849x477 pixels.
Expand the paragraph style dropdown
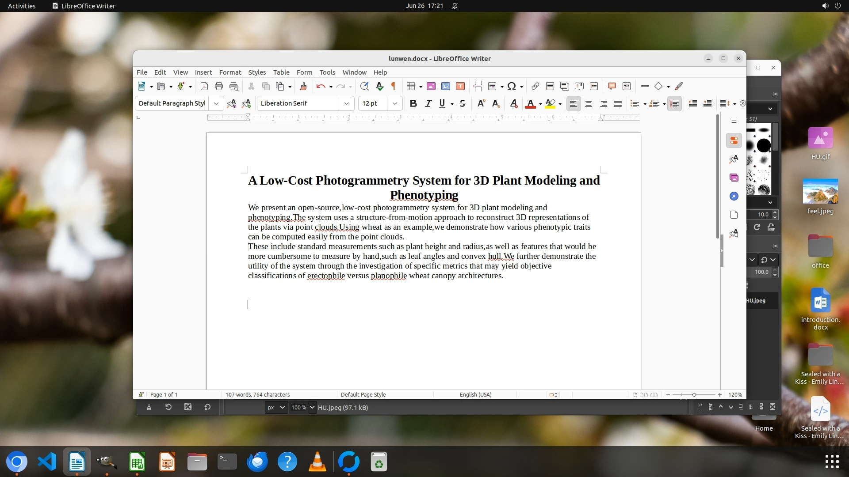pos(216,103)
